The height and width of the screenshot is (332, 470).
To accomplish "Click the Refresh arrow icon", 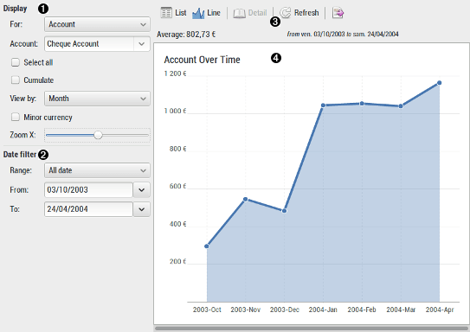I will pyautogui.click(x=285, y=13).
